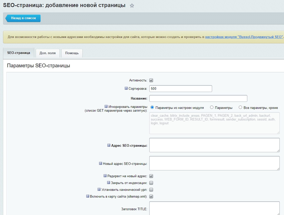This screenshot has height=215, width=284.
Task: Open the Помощь tab
Action: point(72,53)
